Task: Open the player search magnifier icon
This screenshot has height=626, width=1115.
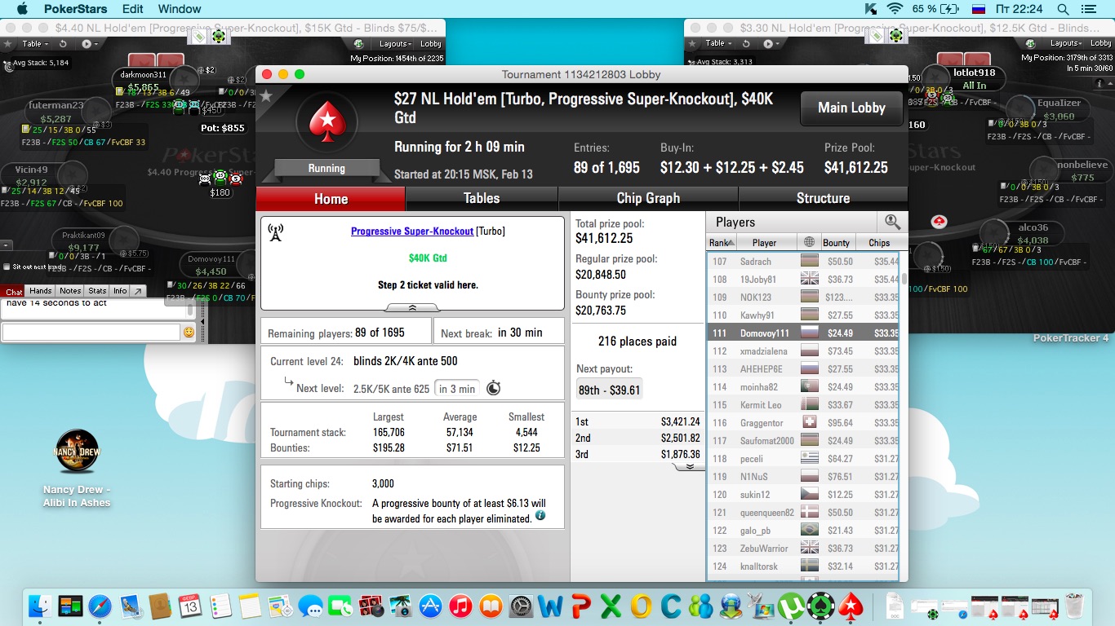Action: point(892,222)
